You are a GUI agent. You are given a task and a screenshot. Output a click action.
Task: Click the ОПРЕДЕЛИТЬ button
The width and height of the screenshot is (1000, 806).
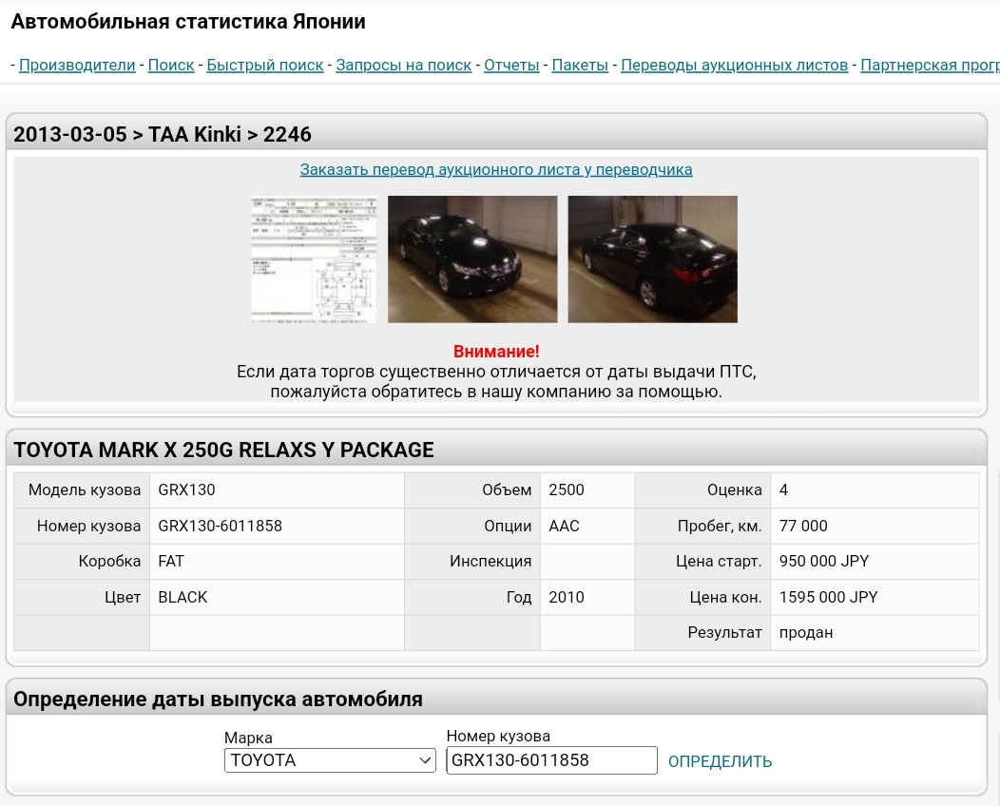coord(720,761)
